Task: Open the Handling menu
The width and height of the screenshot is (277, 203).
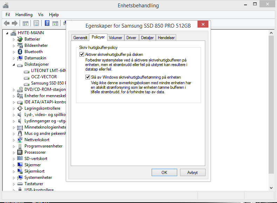Action: coord(24,15)
